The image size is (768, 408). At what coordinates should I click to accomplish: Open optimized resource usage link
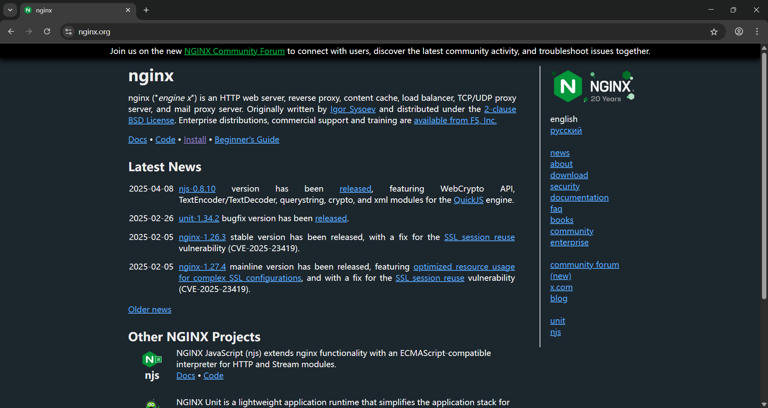[x=464, y=267]
